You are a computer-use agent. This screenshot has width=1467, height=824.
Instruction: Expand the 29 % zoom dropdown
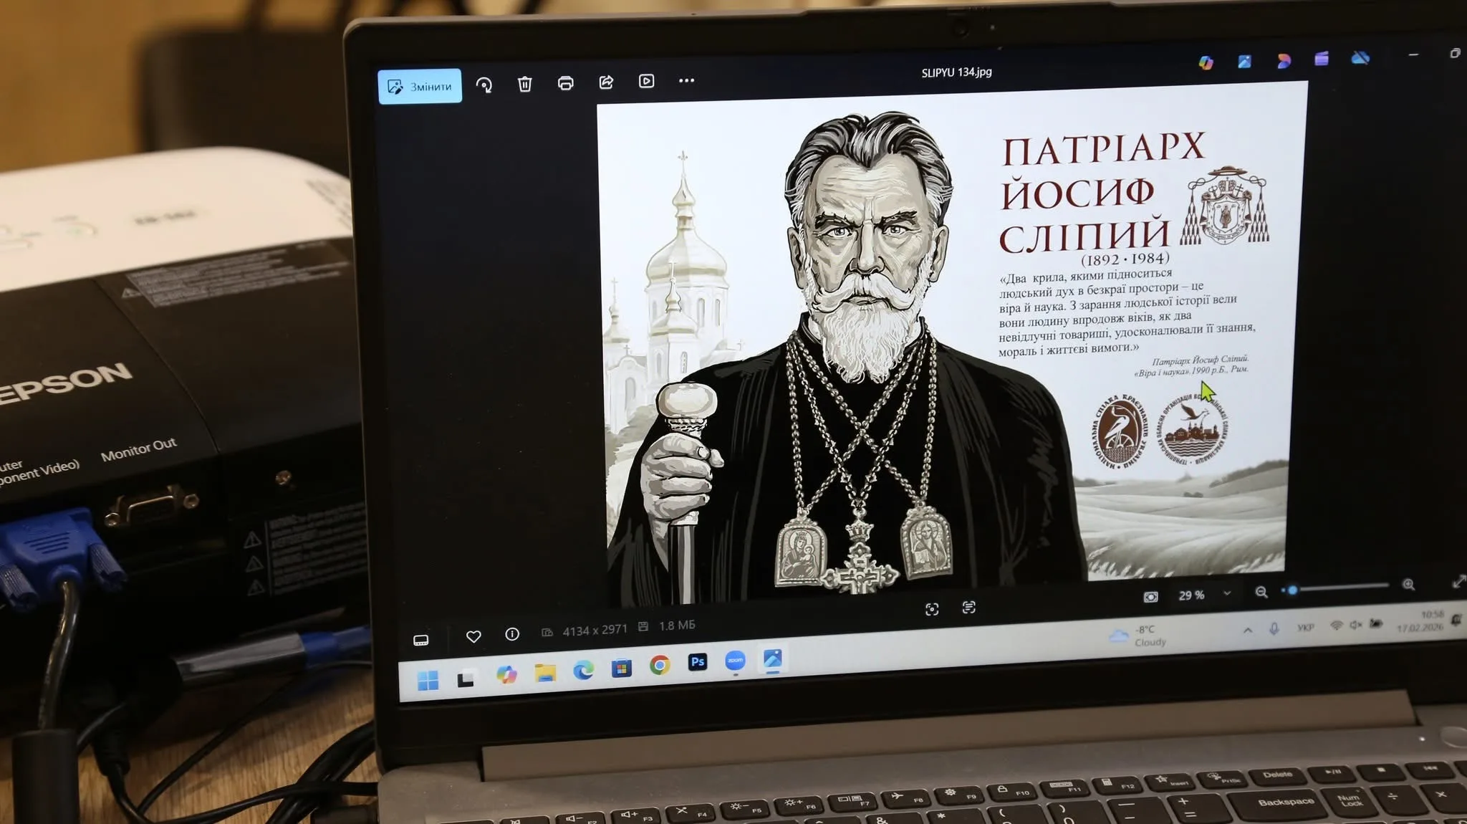click(x=1227, y=593)
